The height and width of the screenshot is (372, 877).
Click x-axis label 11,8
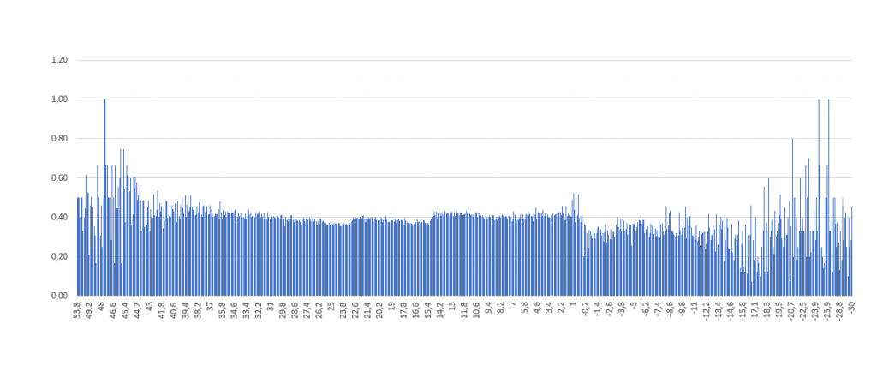464,310
